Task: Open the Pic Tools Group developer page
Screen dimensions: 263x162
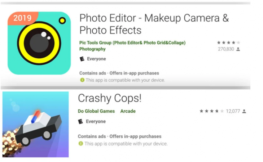Action: click(x=132, y=42)
